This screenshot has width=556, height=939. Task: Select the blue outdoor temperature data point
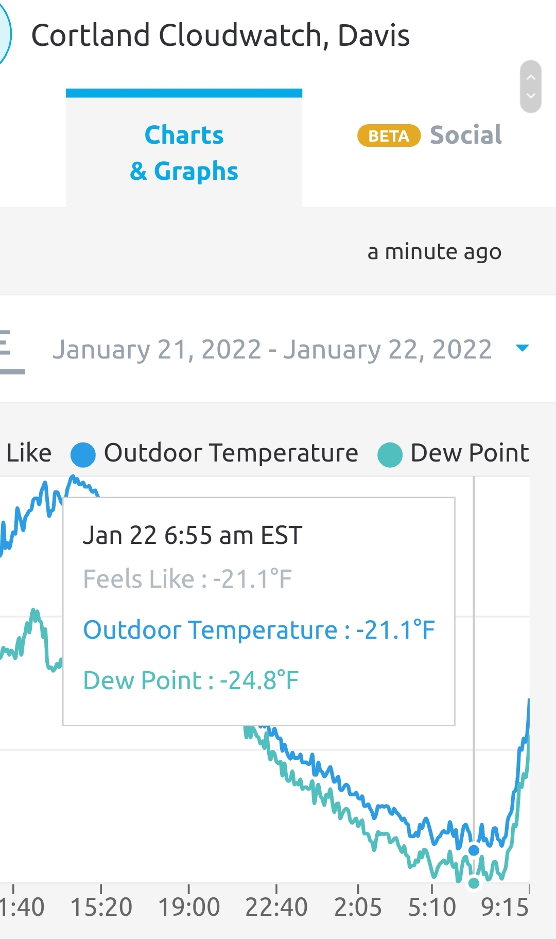click(474, 850)
